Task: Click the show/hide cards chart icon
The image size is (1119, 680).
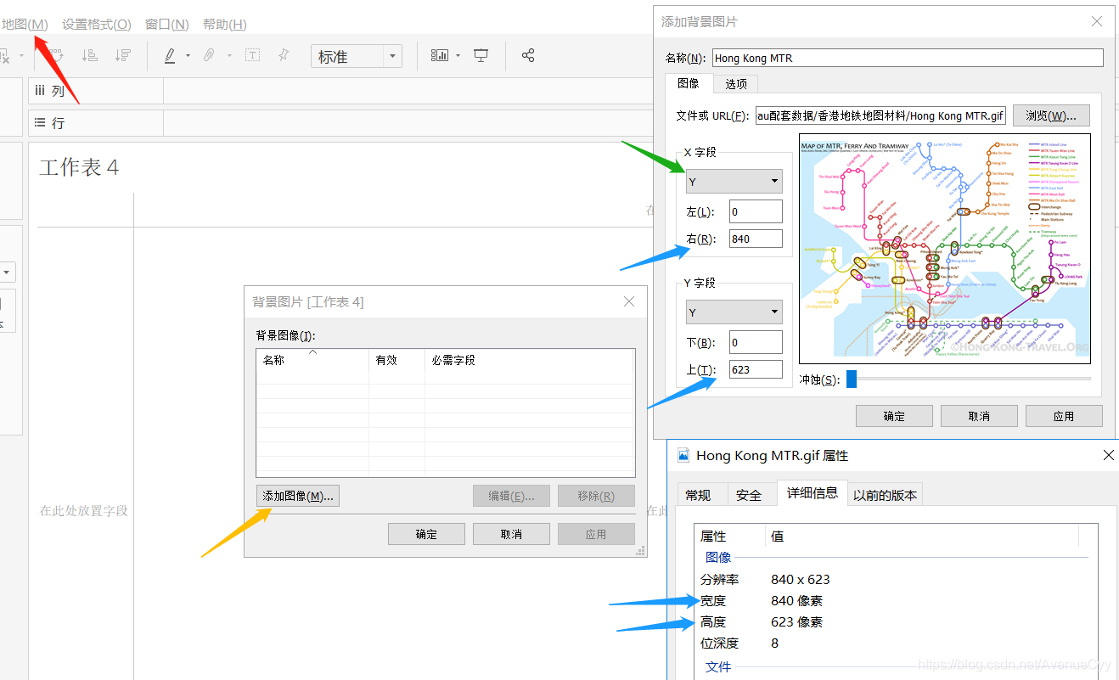Action: click(440, 55)
